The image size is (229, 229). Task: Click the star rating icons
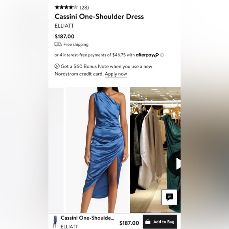66,7
